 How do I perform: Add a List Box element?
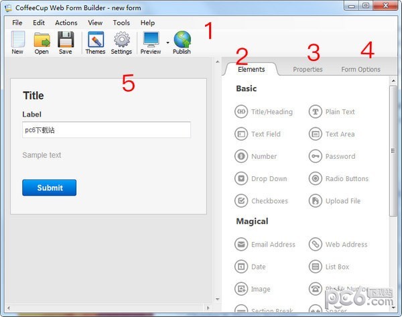[x=329, y=267]
